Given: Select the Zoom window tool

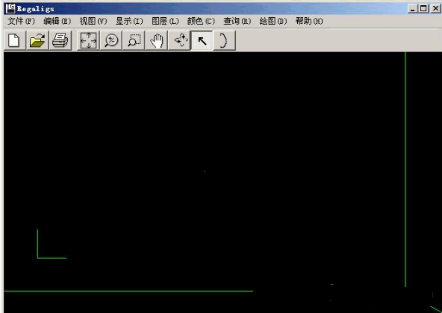Looking at the screenshot, I should [134, 40].
